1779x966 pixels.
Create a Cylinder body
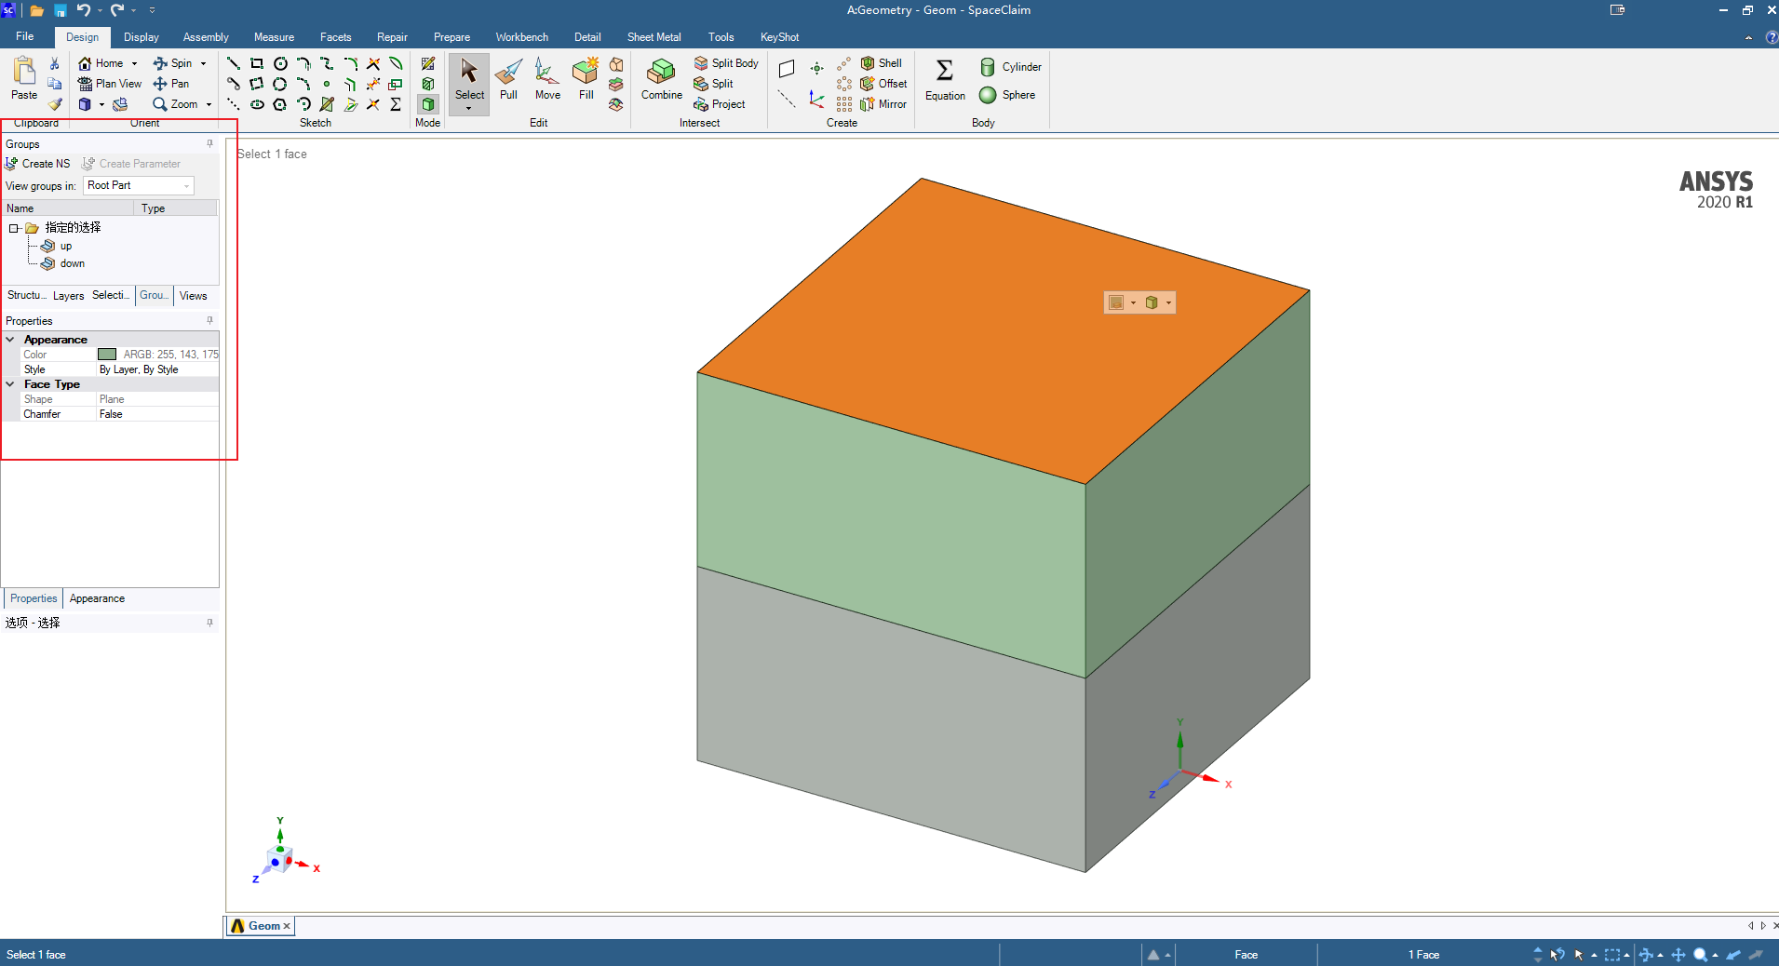click(x=1011, y=67)
